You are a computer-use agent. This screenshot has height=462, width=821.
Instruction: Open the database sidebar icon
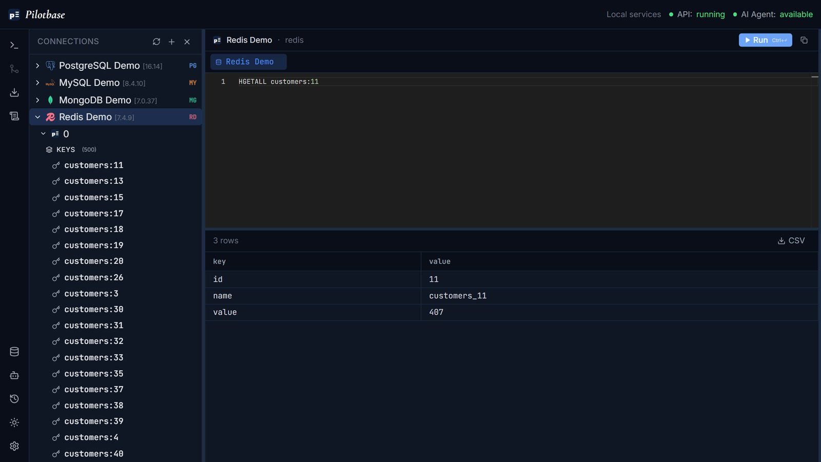coord(14,352)
